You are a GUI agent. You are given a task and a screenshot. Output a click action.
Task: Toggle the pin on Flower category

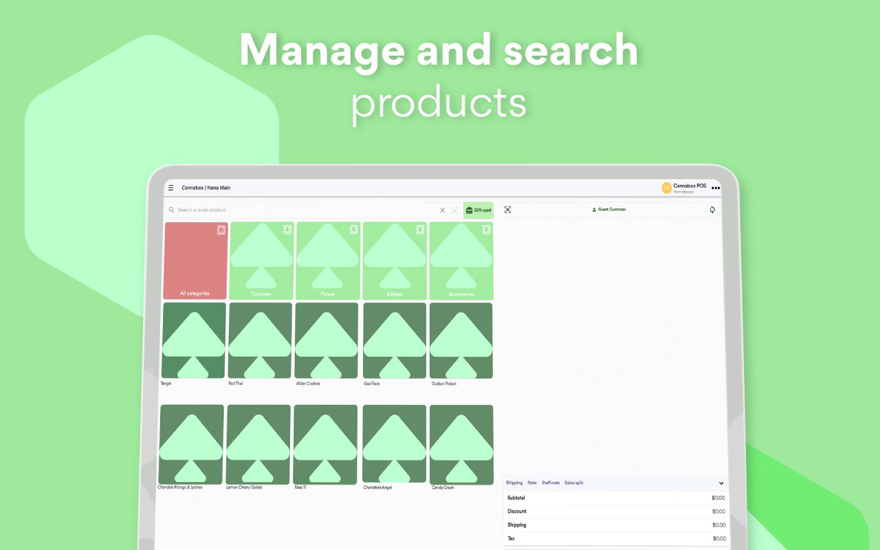click(353, 230)
